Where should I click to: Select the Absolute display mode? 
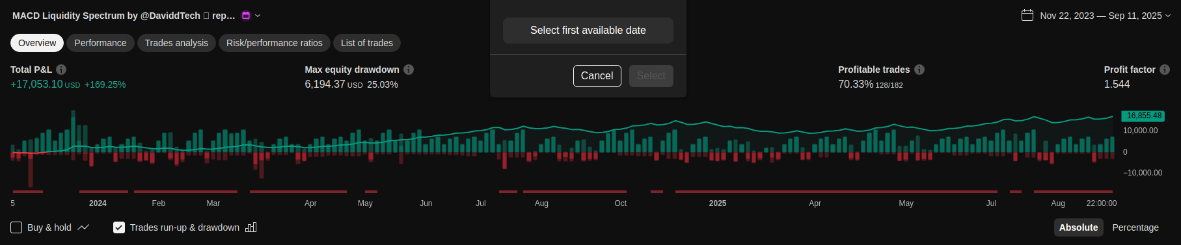(1078, 227)
